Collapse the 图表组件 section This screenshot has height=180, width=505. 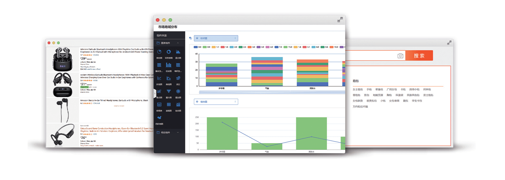click(x=178, y=43)
